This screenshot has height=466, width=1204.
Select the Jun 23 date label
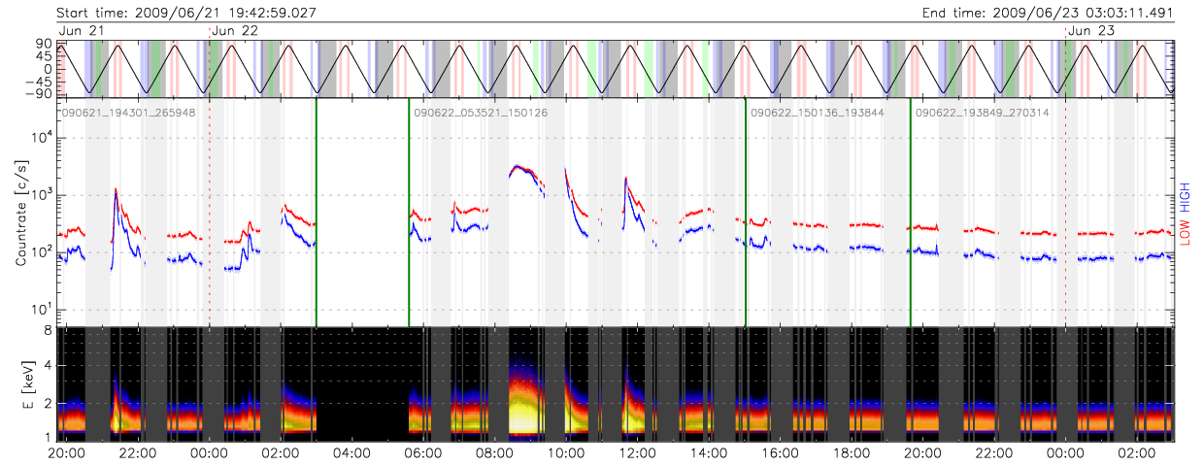(1090, 30)
